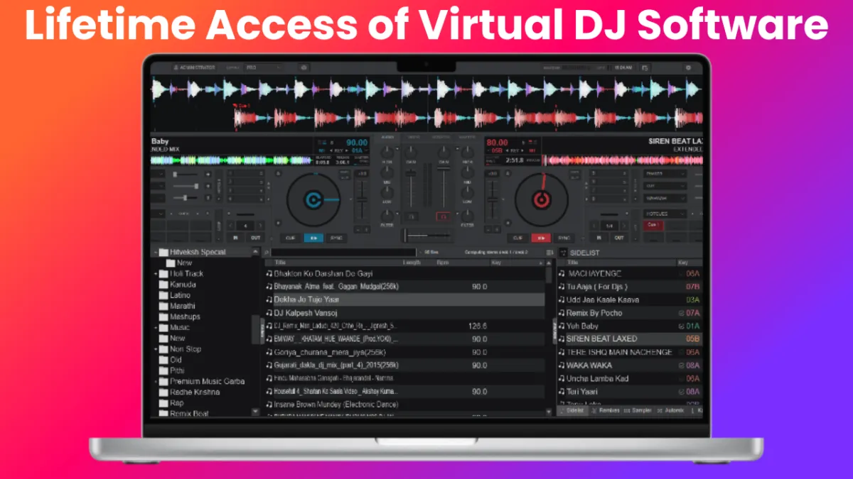
Task: Select track DJ Kalpesh Vansoj
Action: 404,312
